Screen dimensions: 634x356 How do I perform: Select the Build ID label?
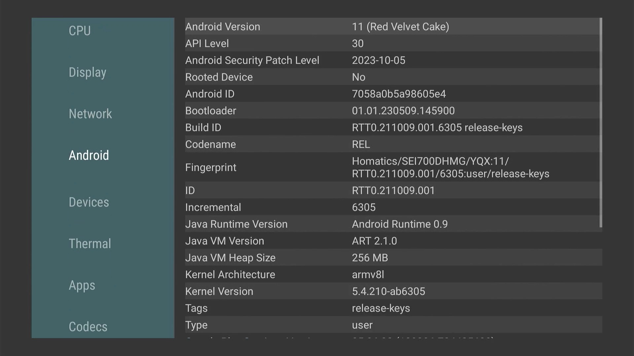[x=203, y=127]
